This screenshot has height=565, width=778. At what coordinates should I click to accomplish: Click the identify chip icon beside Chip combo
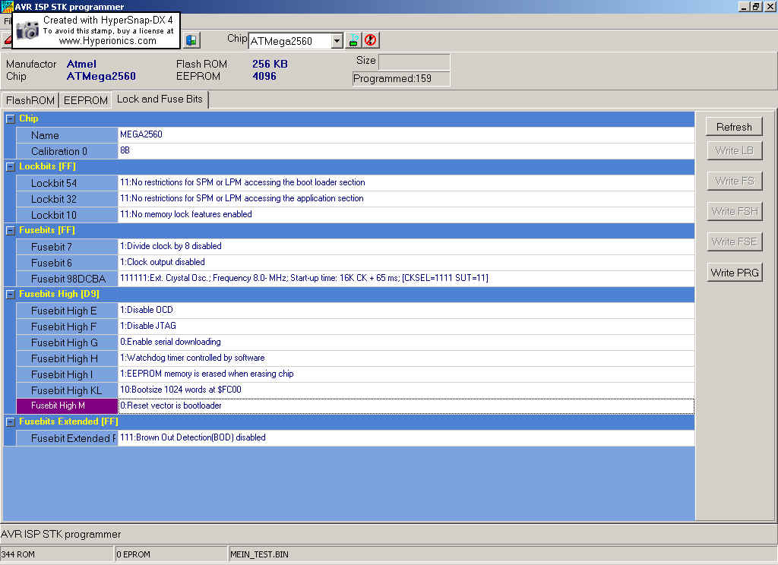[x=353, y=40]
